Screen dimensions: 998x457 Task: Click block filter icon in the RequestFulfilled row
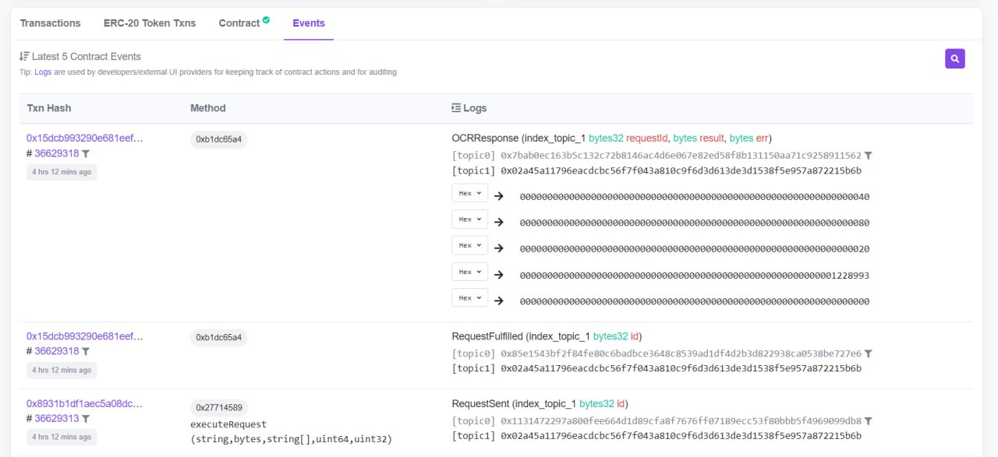86,352
